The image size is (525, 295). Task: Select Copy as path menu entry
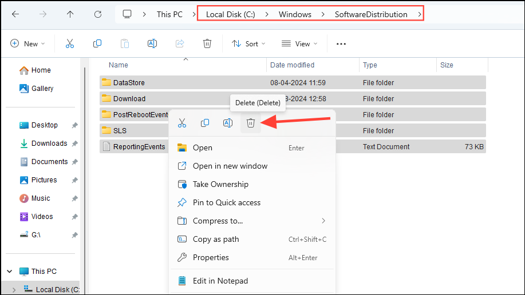pos(216,239)
